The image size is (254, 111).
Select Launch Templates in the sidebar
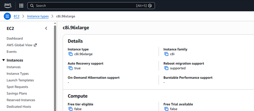(20, 80)
